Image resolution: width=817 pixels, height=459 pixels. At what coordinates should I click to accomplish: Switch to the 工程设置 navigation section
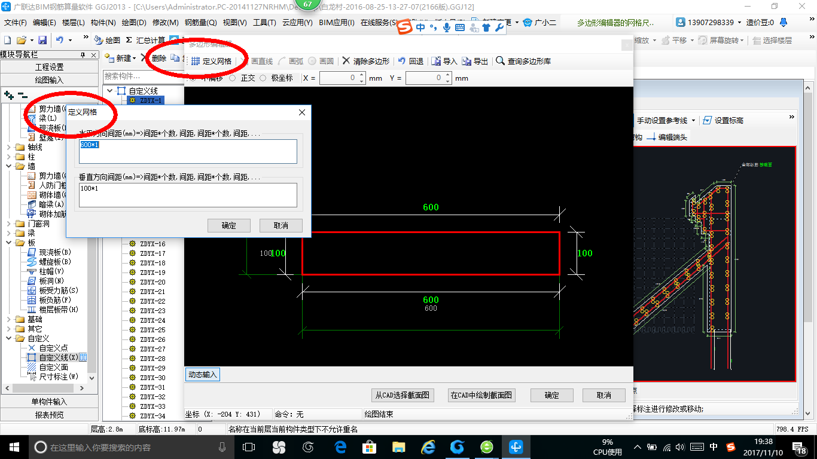click(50, 67)
